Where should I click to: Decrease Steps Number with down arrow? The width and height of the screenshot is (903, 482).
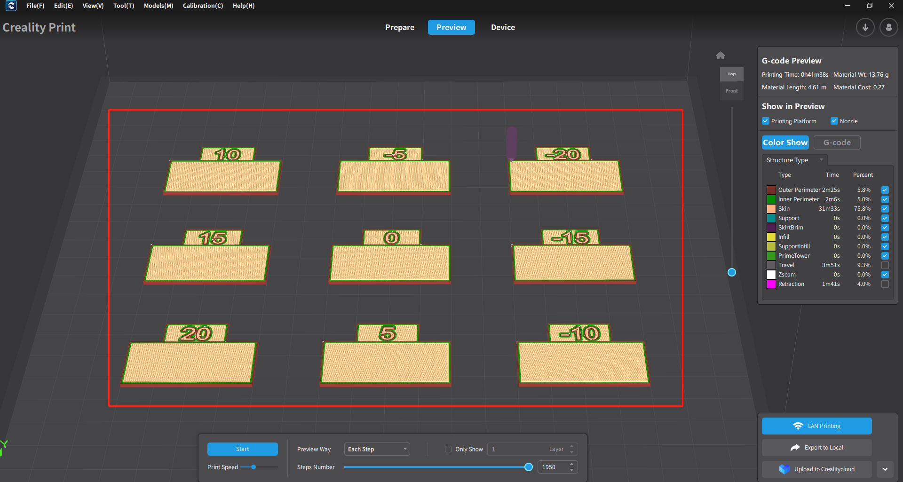(x=571, y=470)
